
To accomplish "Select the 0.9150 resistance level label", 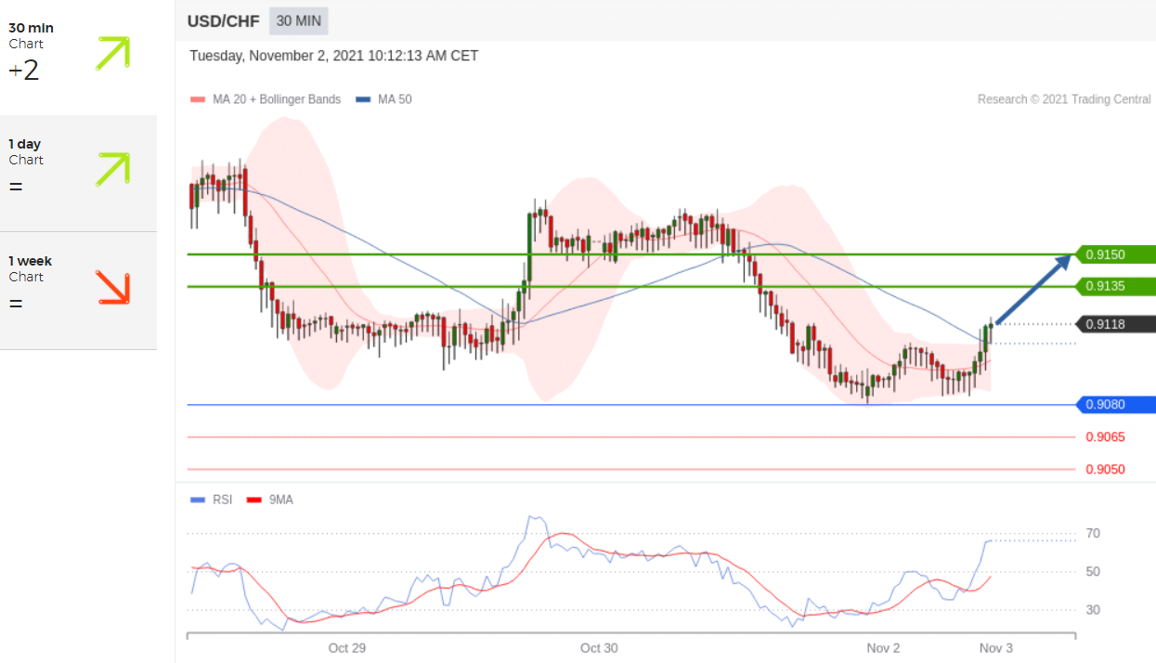I will (1114, 254).
